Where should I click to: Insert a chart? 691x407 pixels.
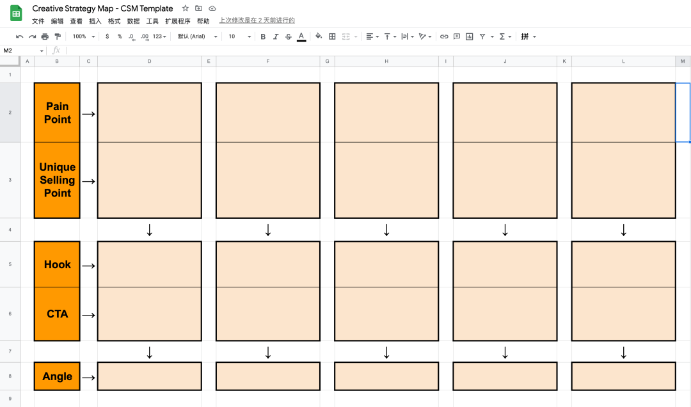[470, 36]
